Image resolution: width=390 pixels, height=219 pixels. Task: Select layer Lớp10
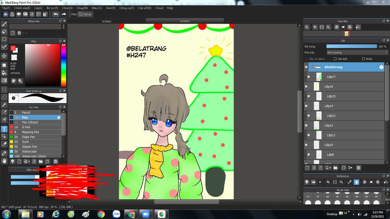[344, 145]
